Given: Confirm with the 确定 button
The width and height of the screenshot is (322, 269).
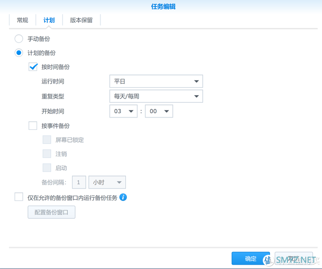Looking at the screenshot, I should [x=250, y=259].
